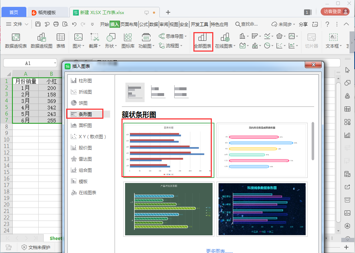Click 文档未保护 document protection status

pos(36,247)
